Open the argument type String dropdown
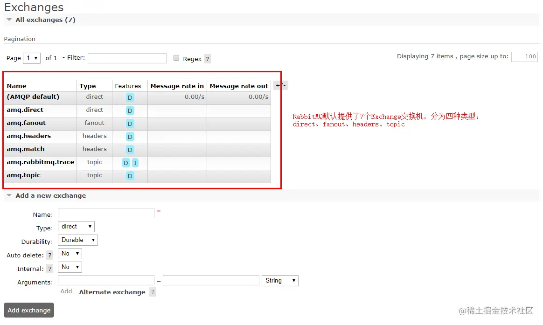Screen dimensions: 543x325 pos(280,281)
